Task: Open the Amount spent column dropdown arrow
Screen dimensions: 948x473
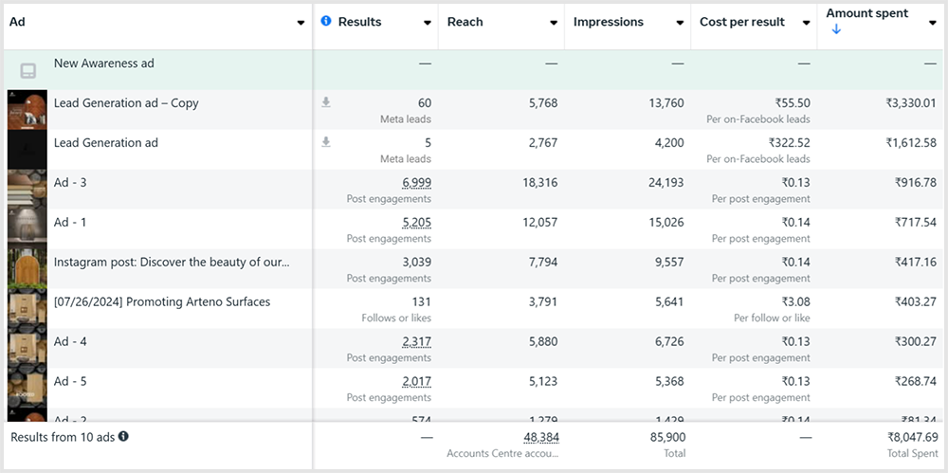Action: point(933,23)
